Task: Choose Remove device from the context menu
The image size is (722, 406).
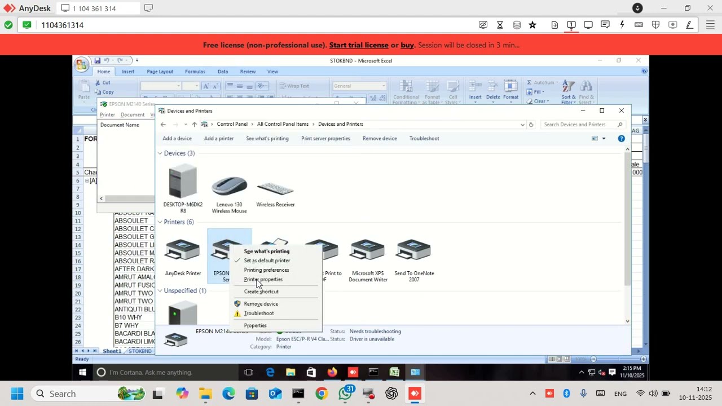Action: (261, 303)
